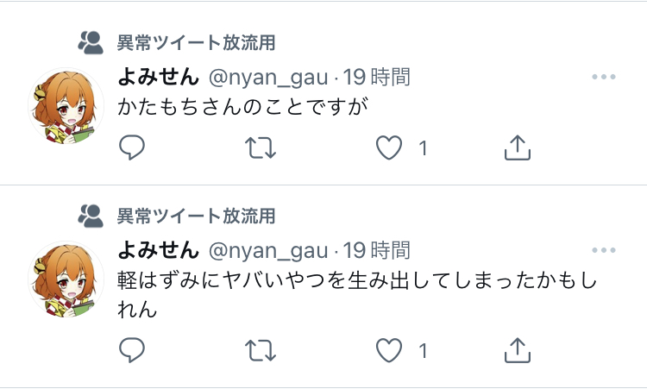Open more options for the first tweet
This screenshot has width=647, height=389.
tap(603, 78)
